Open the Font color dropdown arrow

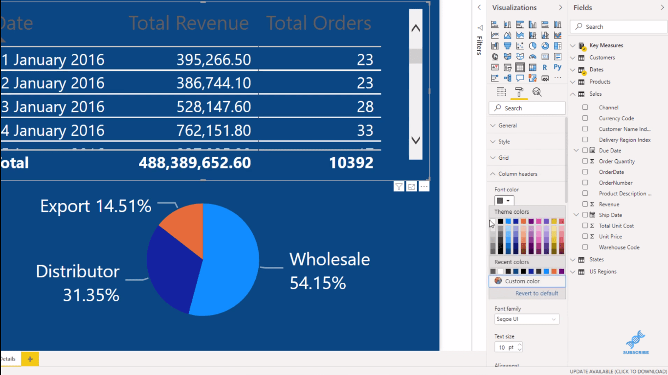pos(509,201)
